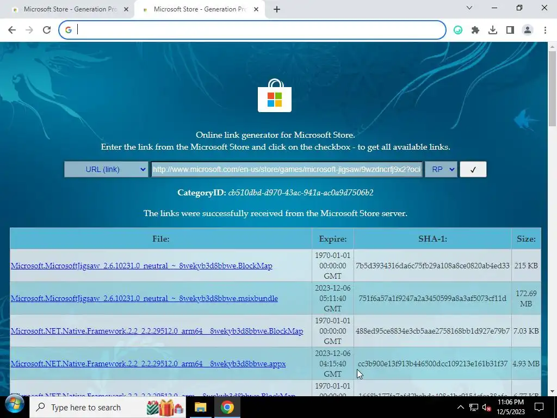The width and height of the screenshot is (557, 418).
Task: Open File Explorer from the taskbar
Action: (200, 407)
